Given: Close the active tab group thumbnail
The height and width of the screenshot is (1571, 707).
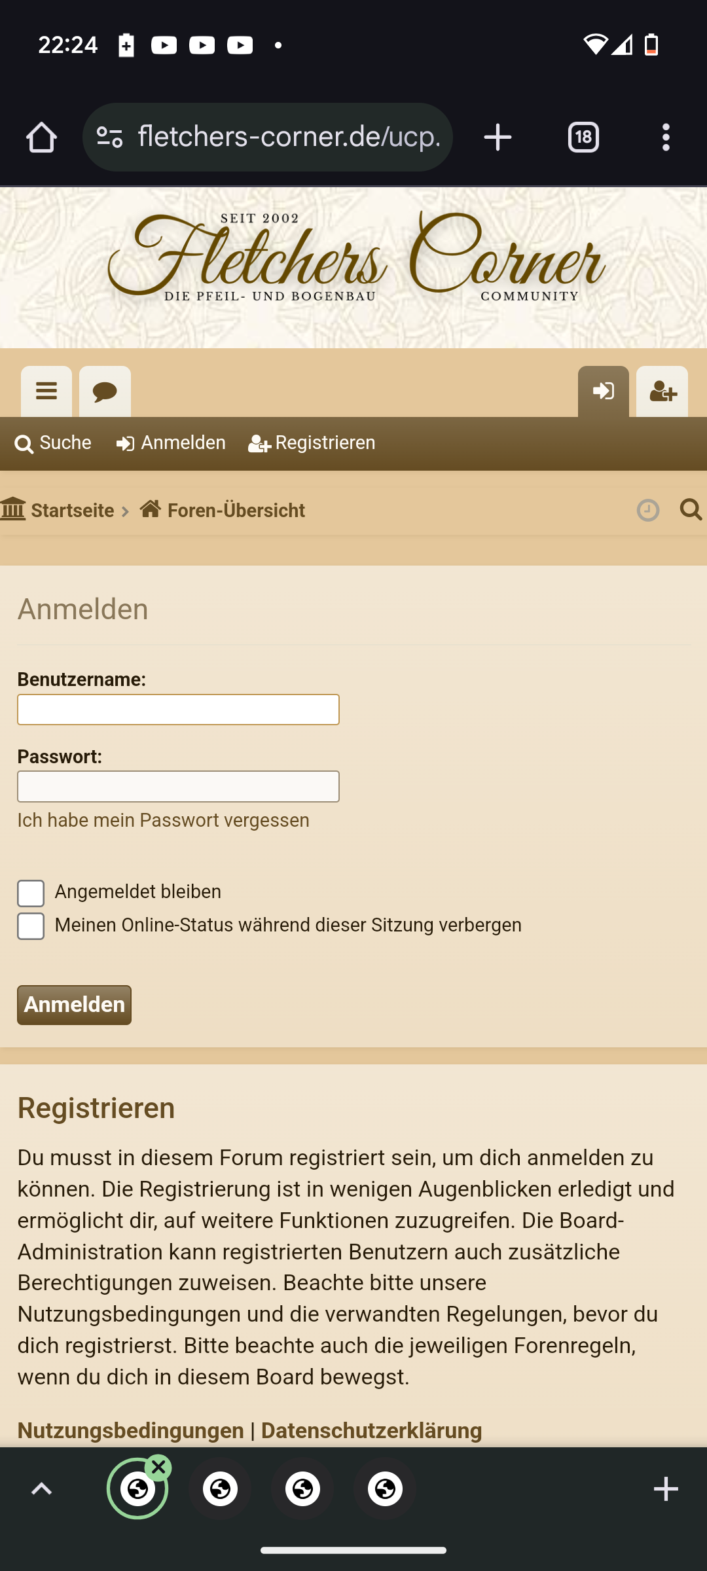Looking at the screenshot, I should [x=158, y=1468].
